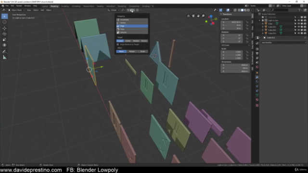Collapse the Light & Cam collection
308x173 pixels.
tap(259, 20)
